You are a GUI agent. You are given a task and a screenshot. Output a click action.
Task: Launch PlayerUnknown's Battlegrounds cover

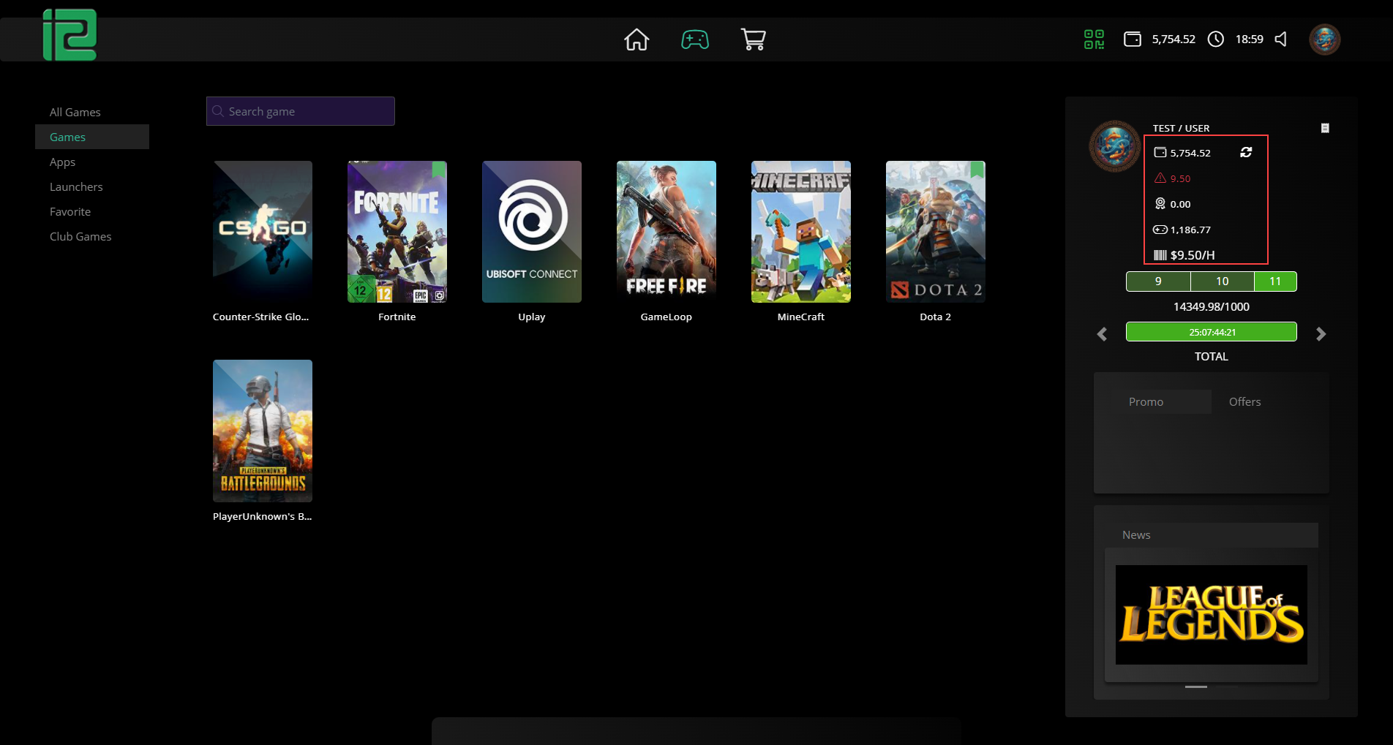pyautogui.click(x=263, y=431)
